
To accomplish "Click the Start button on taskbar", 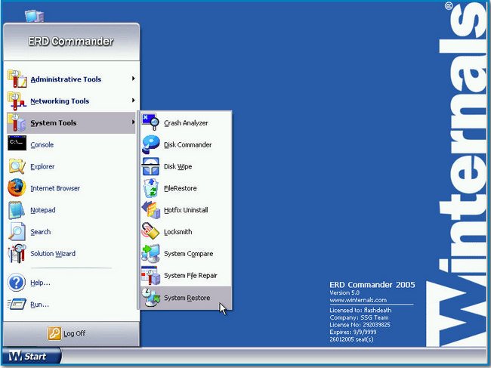I will tap(31, 356).
